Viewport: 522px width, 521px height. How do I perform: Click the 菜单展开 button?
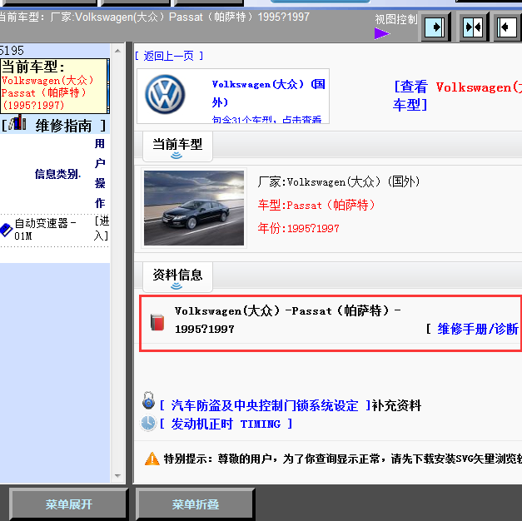(x=68, y=504)
